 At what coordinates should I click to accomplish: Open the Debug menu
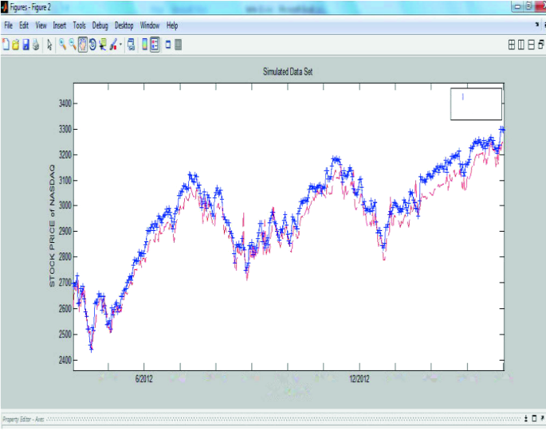[x=100, y=25]
